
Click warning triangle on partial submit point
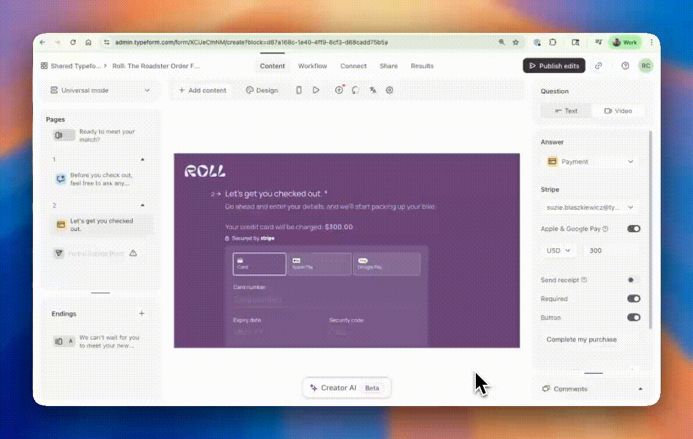[x=133, y=253]
